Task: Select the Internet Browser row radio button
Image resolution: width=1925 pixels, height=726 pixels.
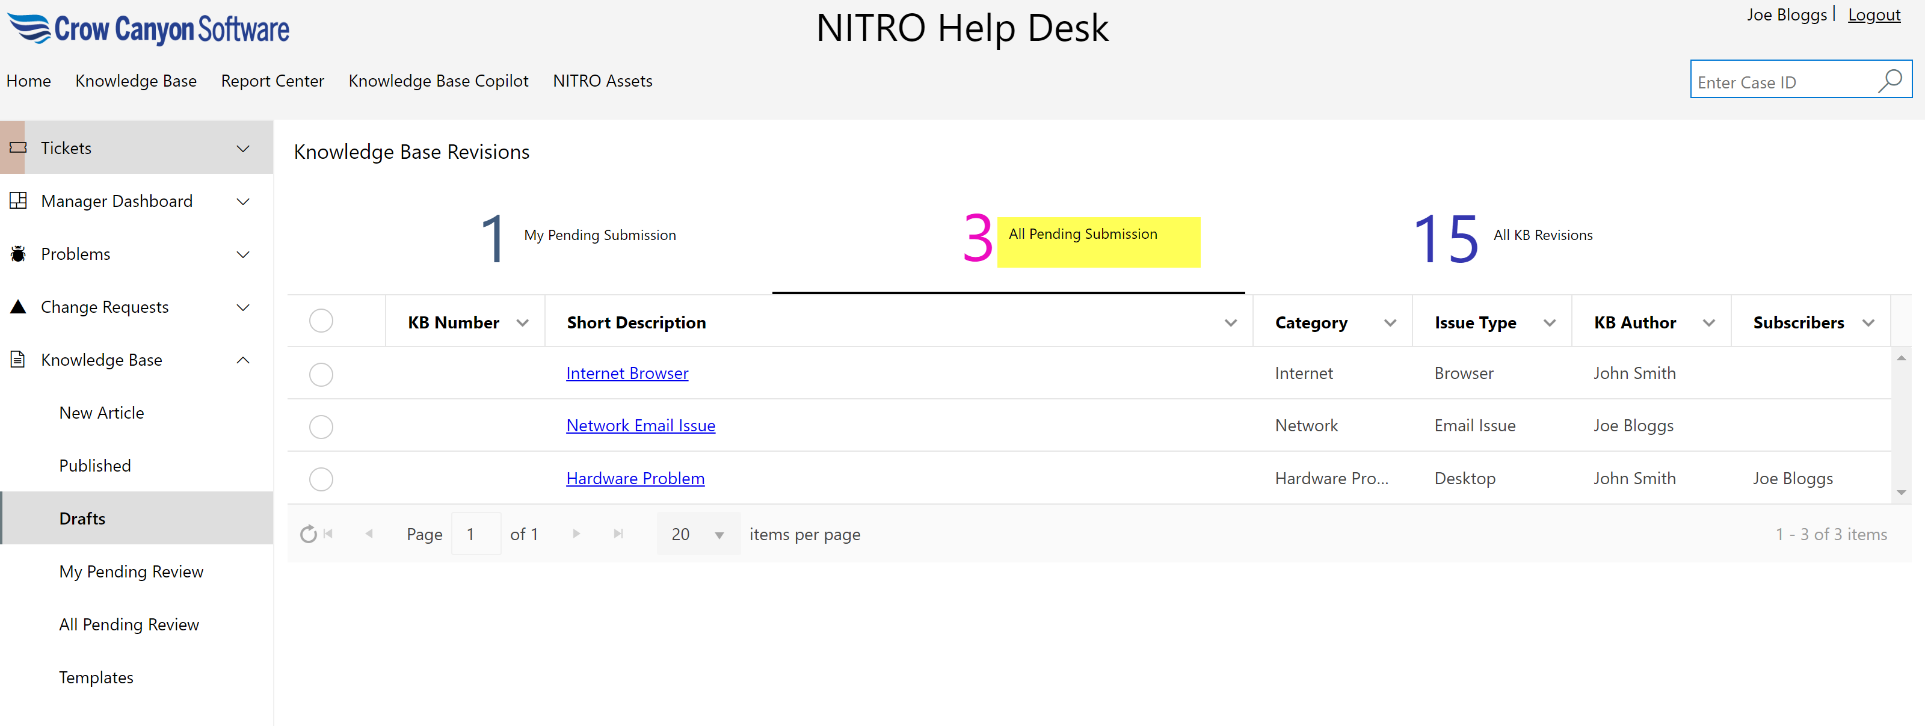Action: click(x=321, y=374)
